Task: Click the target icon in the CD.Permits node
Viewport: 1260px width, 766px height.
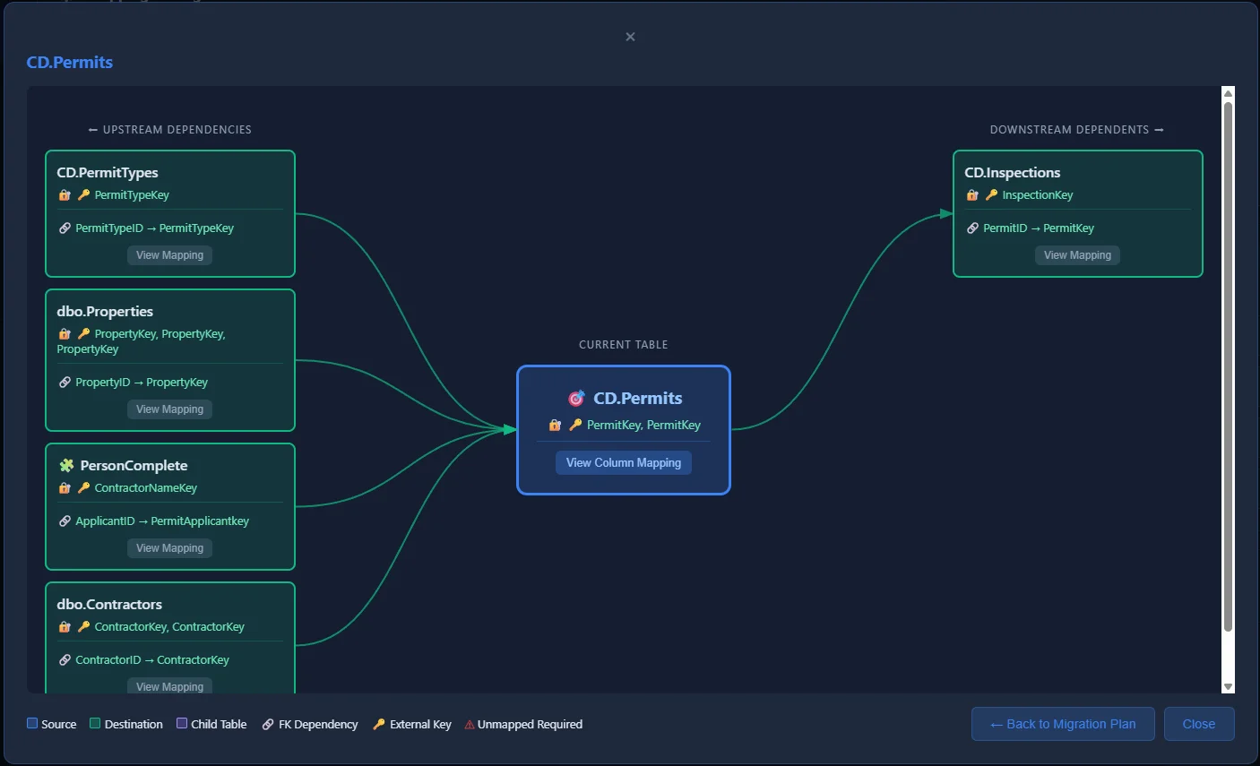Action: (x=576, y=397)
